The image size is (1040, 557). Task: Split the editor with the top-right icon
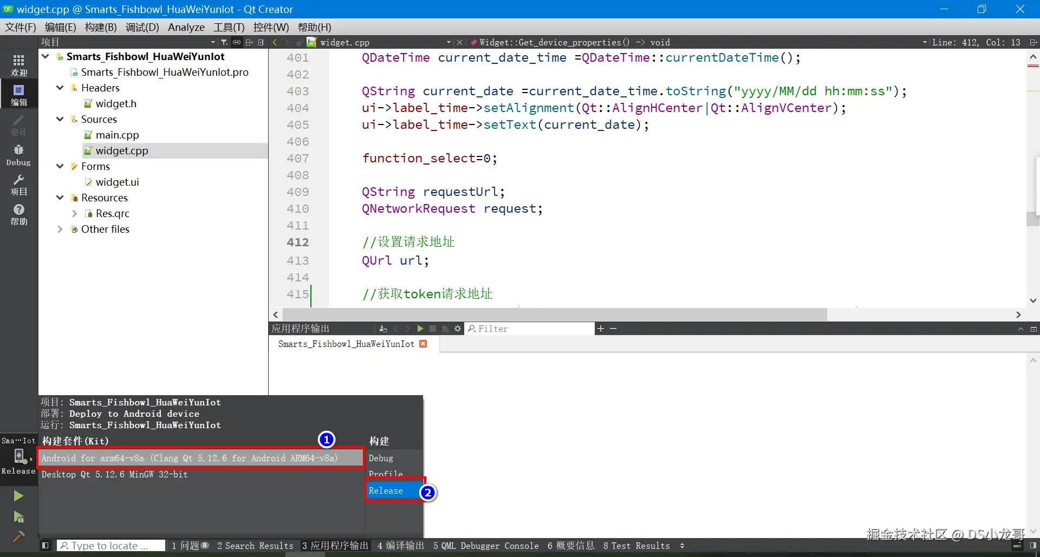(x=1033, y=42)
